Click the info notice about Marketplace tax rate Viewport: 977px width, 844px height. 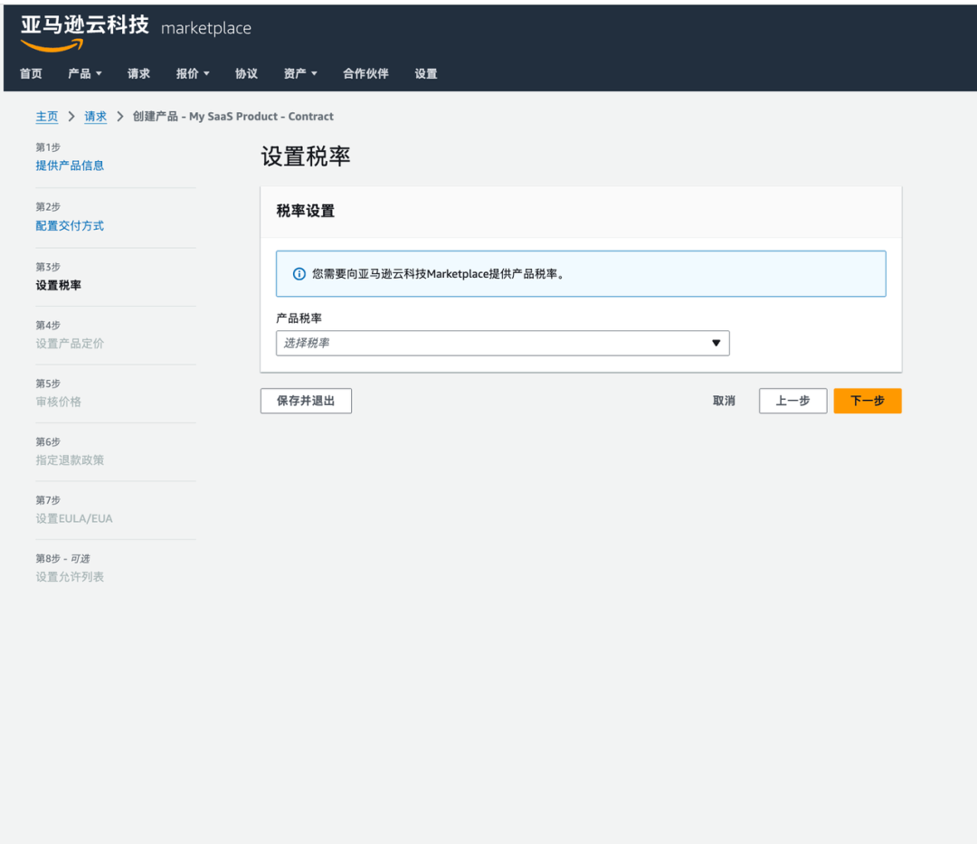[x=581, y=274]
